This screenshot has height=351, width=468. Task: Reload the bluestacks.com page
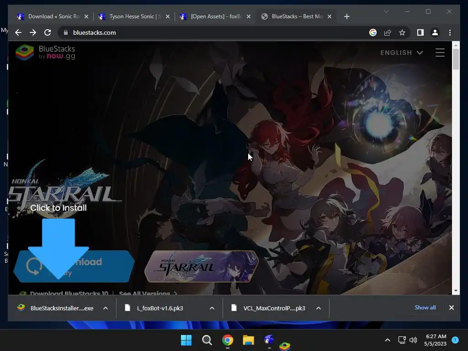48,32
